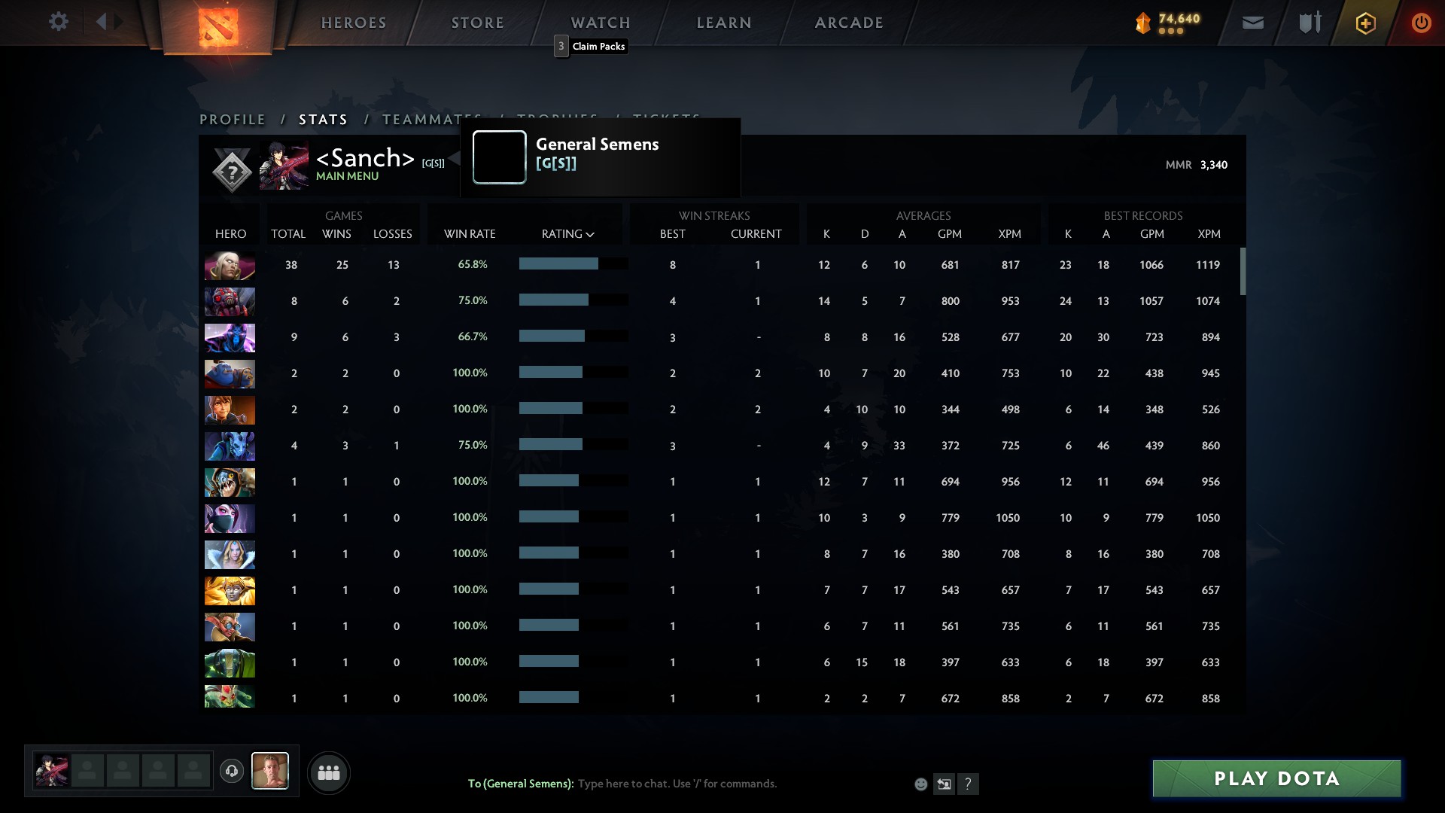
Task: Click the red power quit icon
Action: pos(1421,23)
